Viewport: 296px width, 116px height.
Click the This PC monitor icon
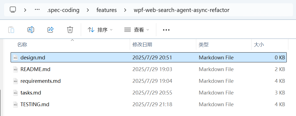(13, 10)
